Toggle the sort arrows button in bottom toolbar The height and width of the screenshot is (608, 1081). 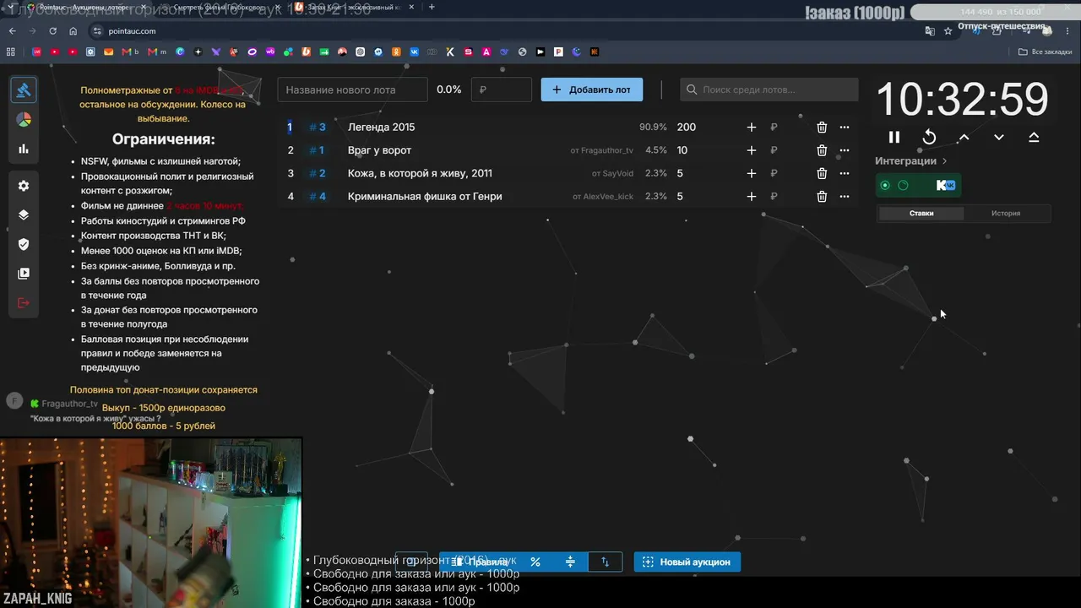[605, 562]
